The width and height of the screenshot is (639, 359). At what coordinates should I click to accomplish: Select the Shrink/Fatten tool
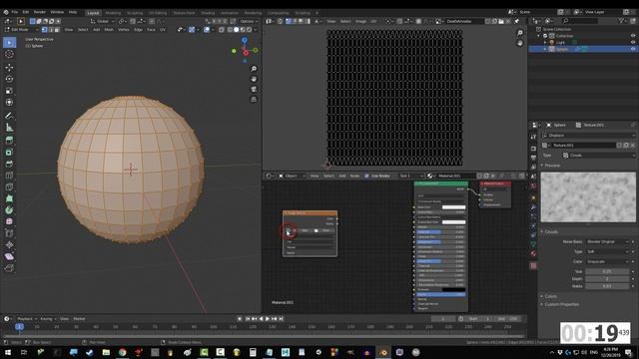click(x=9, y=245)
